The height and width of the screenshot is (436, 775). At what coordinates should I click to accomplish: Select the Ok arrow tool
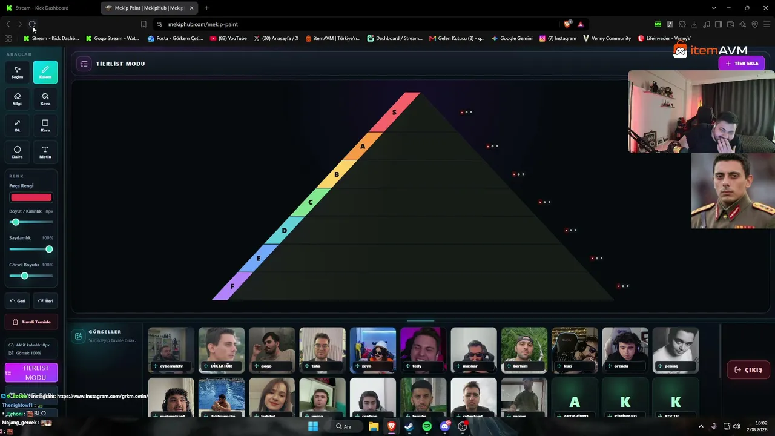[x=17, y=125]
